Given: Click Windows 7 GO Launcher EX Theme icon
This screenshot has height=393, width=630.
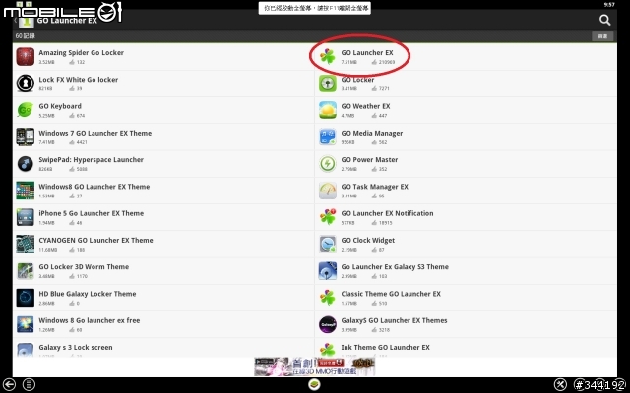Looking at the screenshot, I should tap(25, 137).
